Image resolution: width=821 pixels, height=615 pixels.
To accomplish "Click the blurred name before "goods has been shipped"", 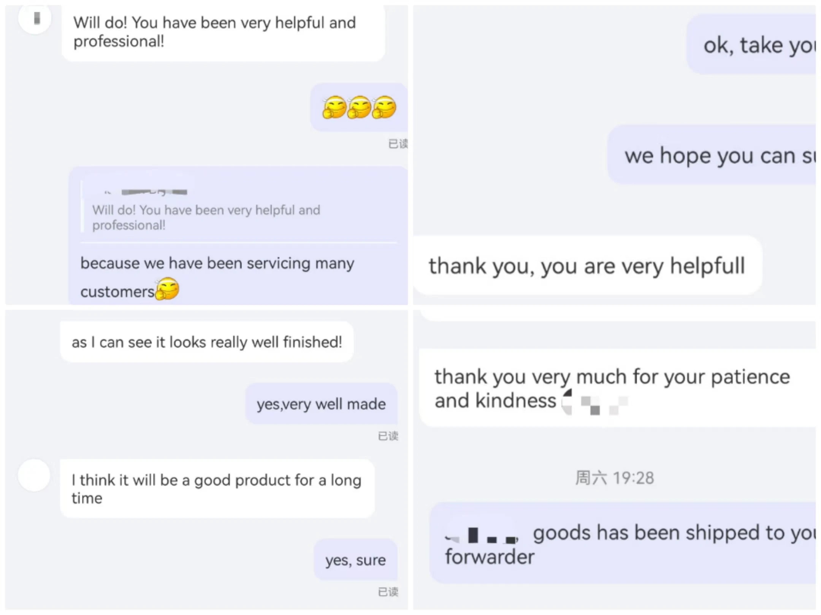I will pos(482,536).
